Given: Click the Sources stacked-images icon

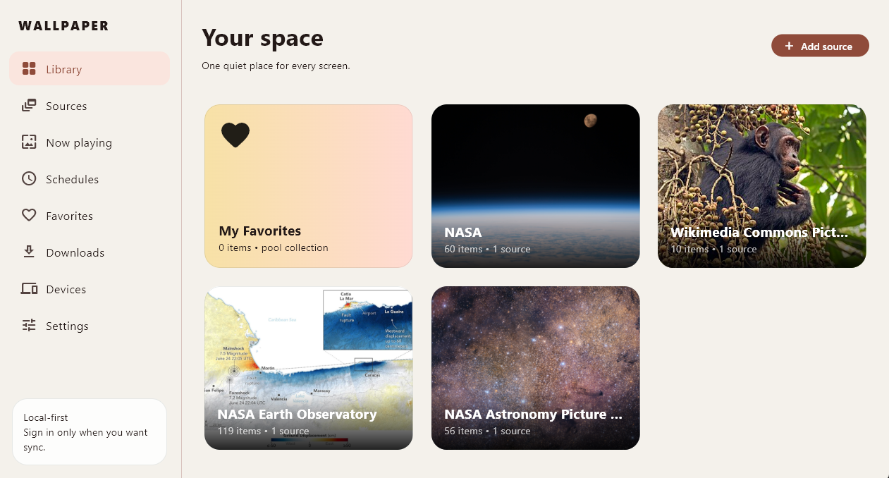Looking at the screenshot, I should (x=29, y=106).
